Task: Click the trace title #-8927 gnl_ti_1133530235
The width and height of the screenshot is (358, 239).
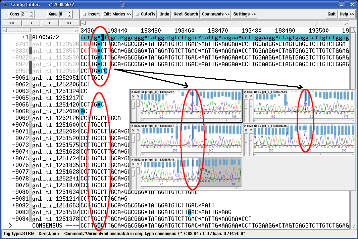Action: [265, 126]
